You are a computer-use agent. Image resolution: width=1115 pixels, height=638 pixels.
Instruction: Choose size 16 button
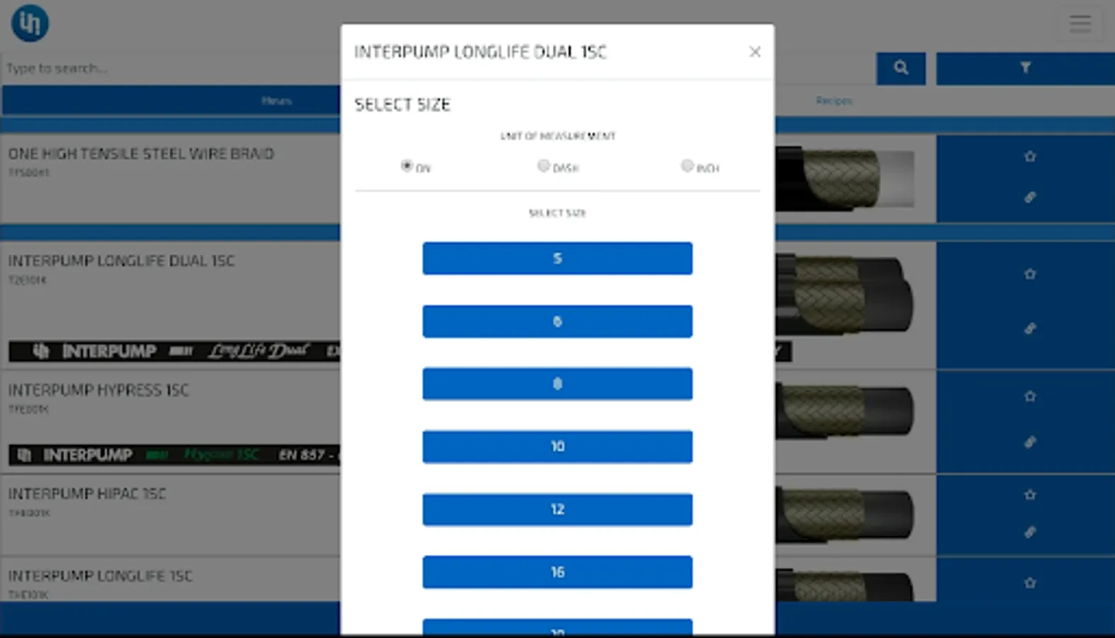click(557, 572)
